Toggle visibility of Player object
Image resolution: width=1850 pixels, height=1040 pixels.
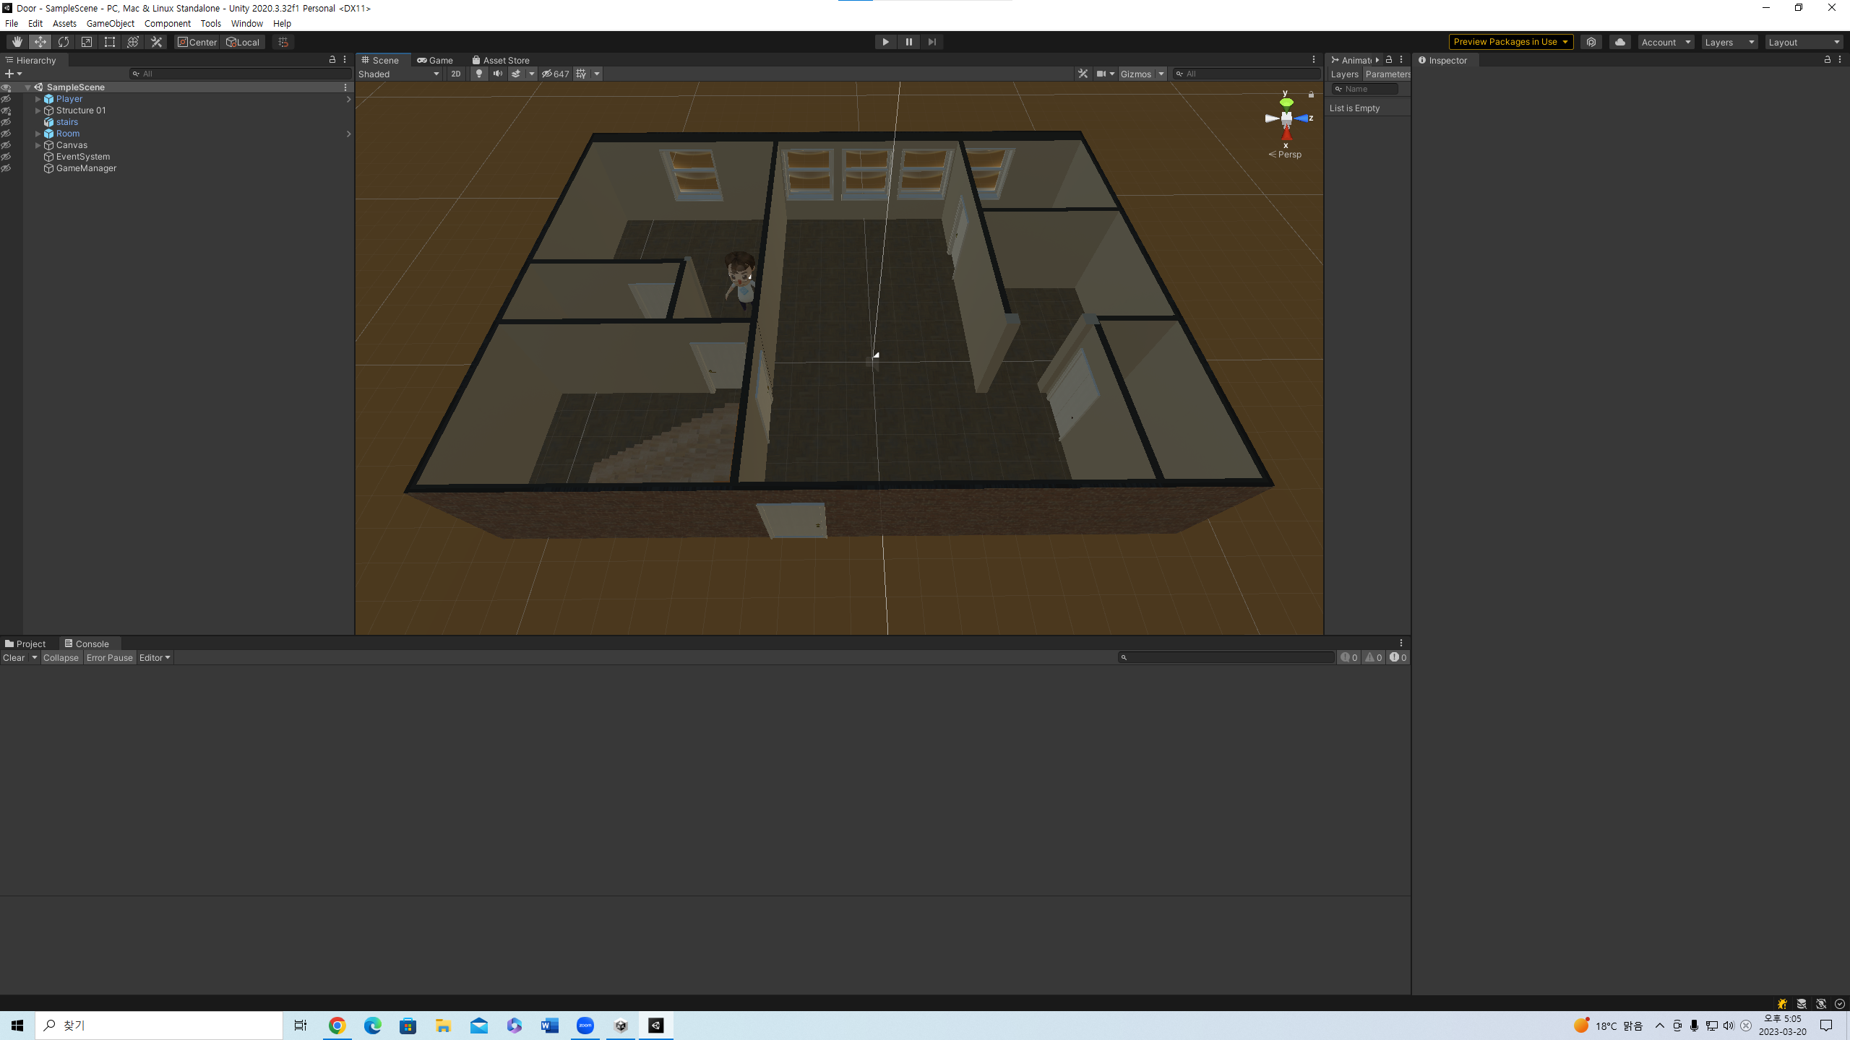[7, 99]
